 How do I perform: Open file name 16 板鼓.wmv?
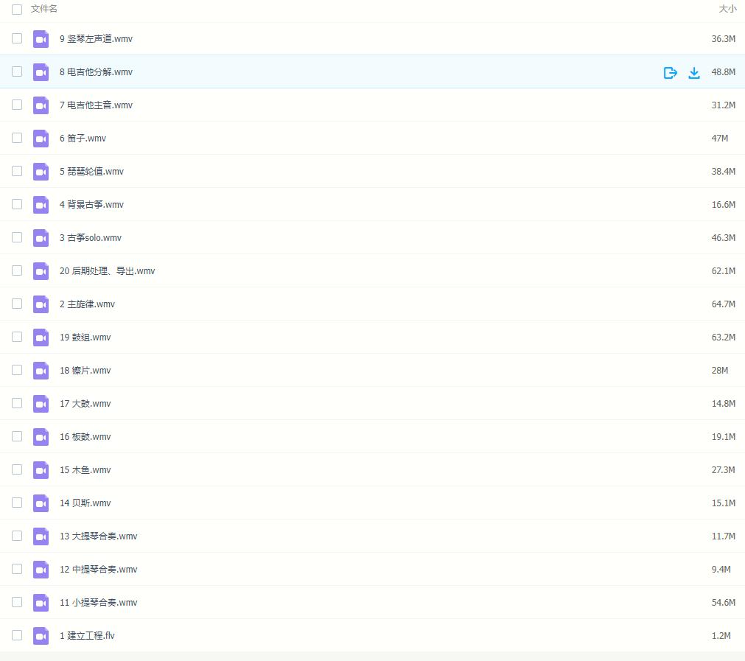[x=85, y=437]
